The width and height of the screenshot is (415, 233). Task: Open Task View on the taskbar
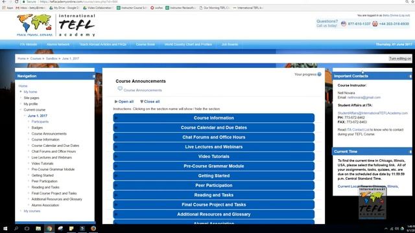(x=27, y=228)
